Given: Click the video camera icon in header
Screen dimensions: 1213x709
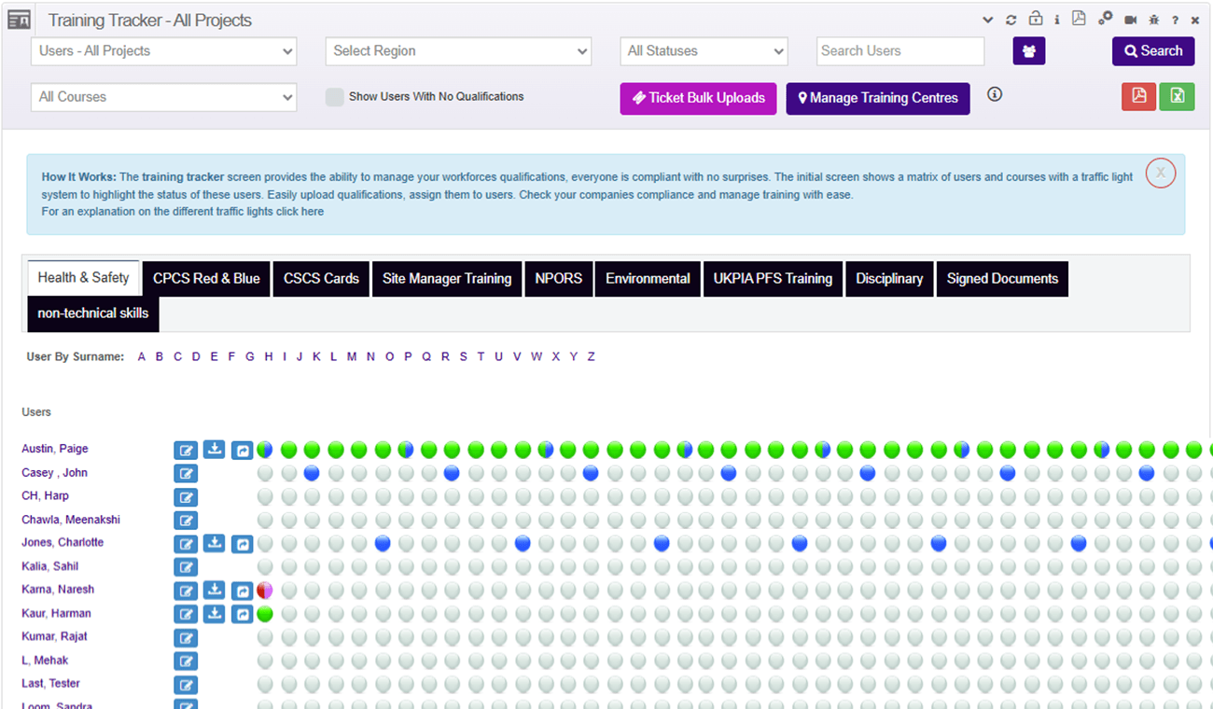Looking at the screenshot, I should pos(1130,20).
